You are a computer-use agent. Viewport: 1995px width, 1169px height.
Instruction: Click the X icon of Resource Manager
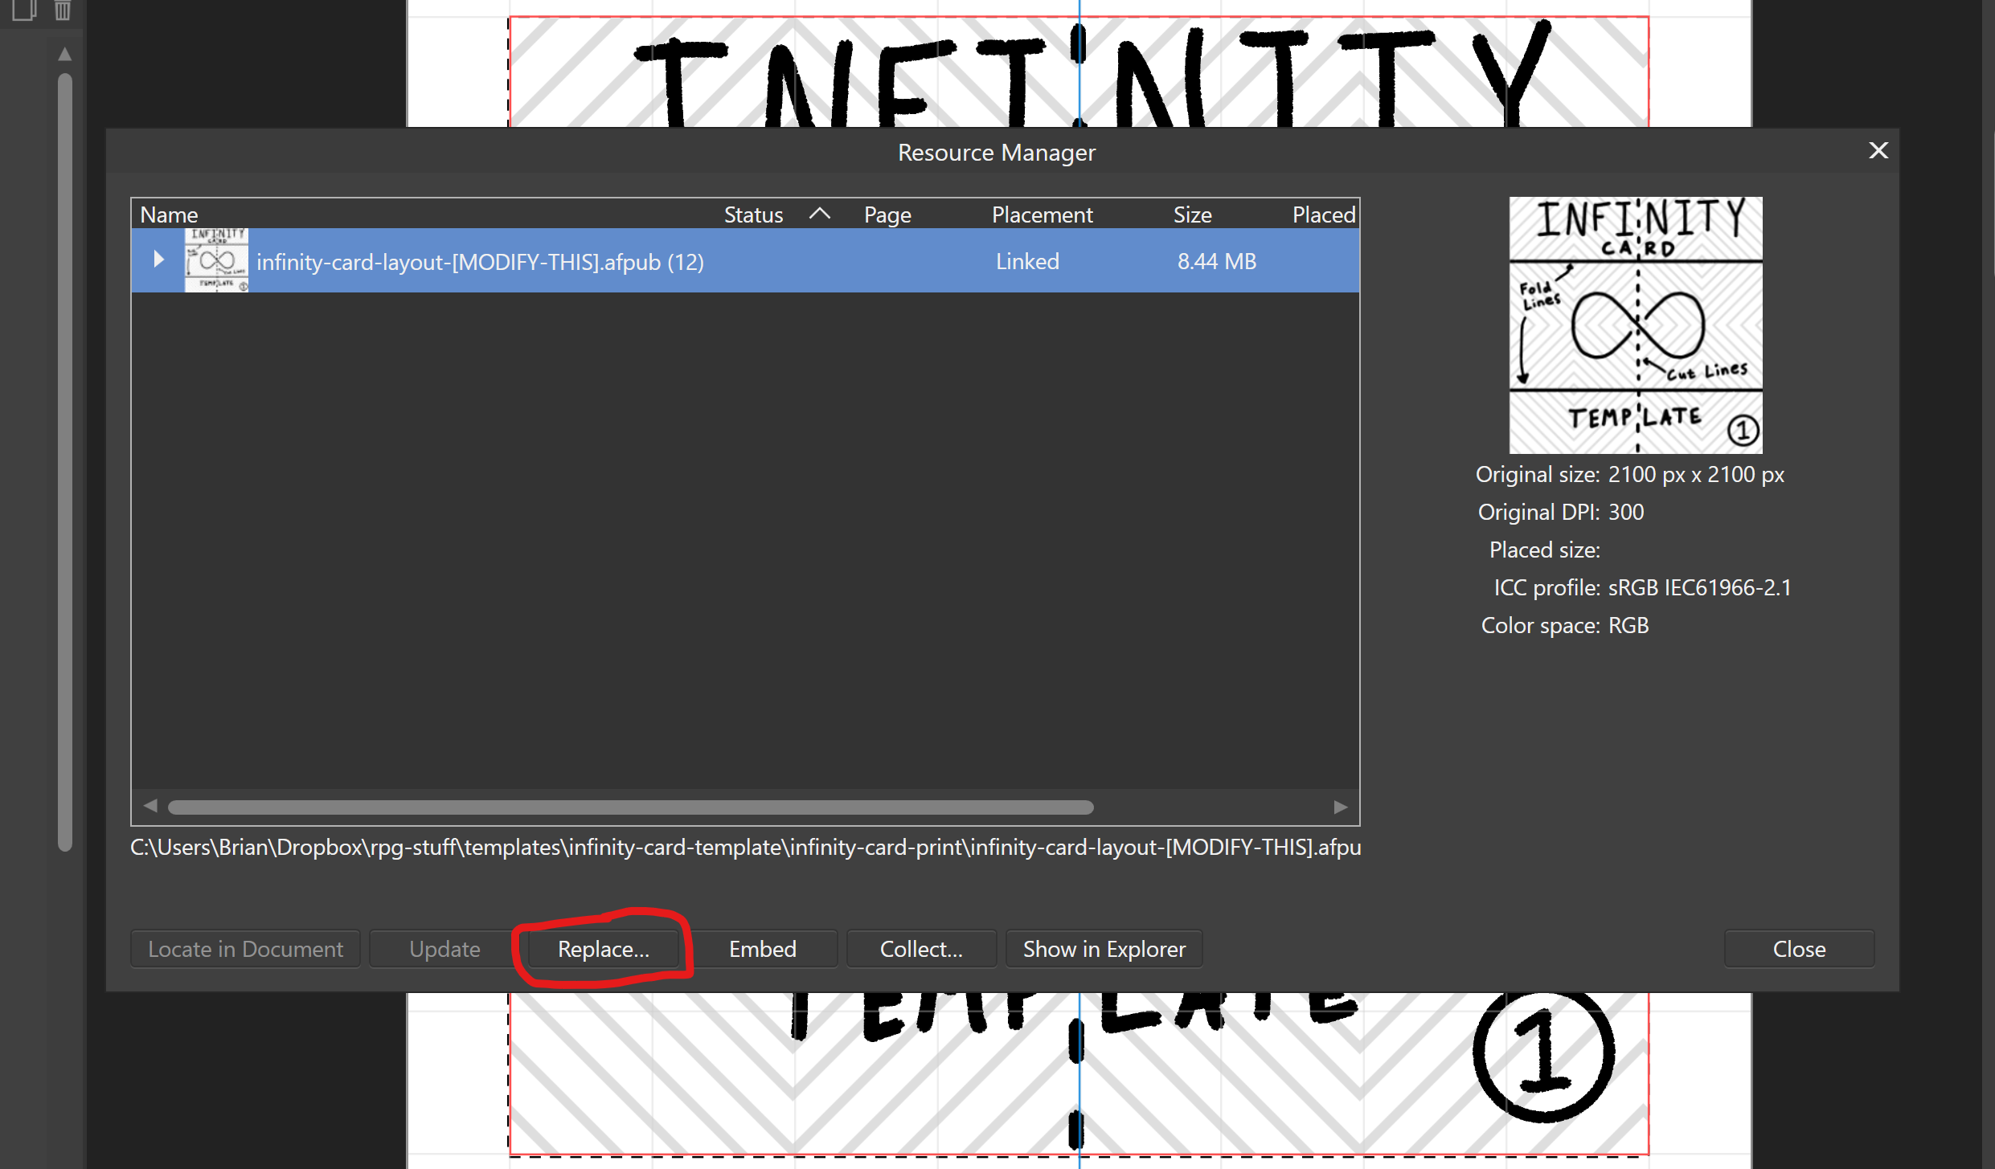click(1878, 150)
